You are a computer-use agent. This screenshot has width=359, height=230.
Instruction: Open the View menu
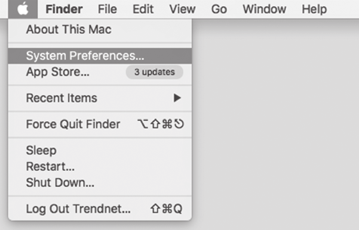[182, 9]
